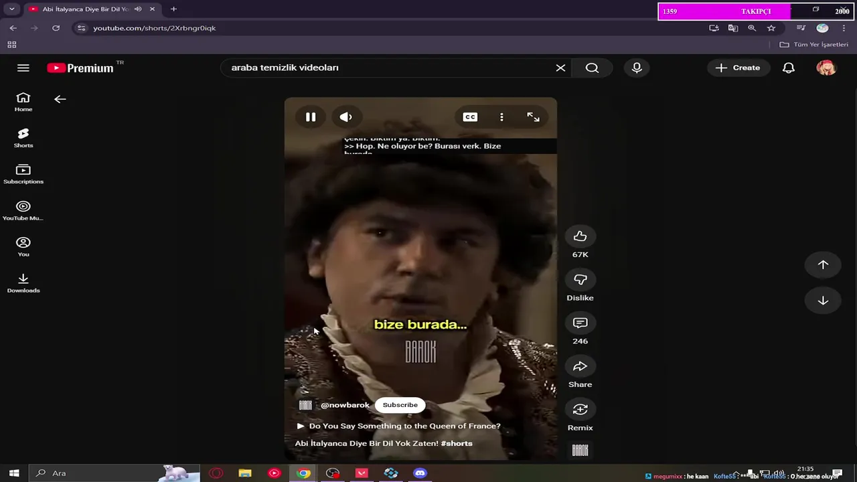Click the nowbarok channel avatar
857x482 pixels.
pos(305,405)
